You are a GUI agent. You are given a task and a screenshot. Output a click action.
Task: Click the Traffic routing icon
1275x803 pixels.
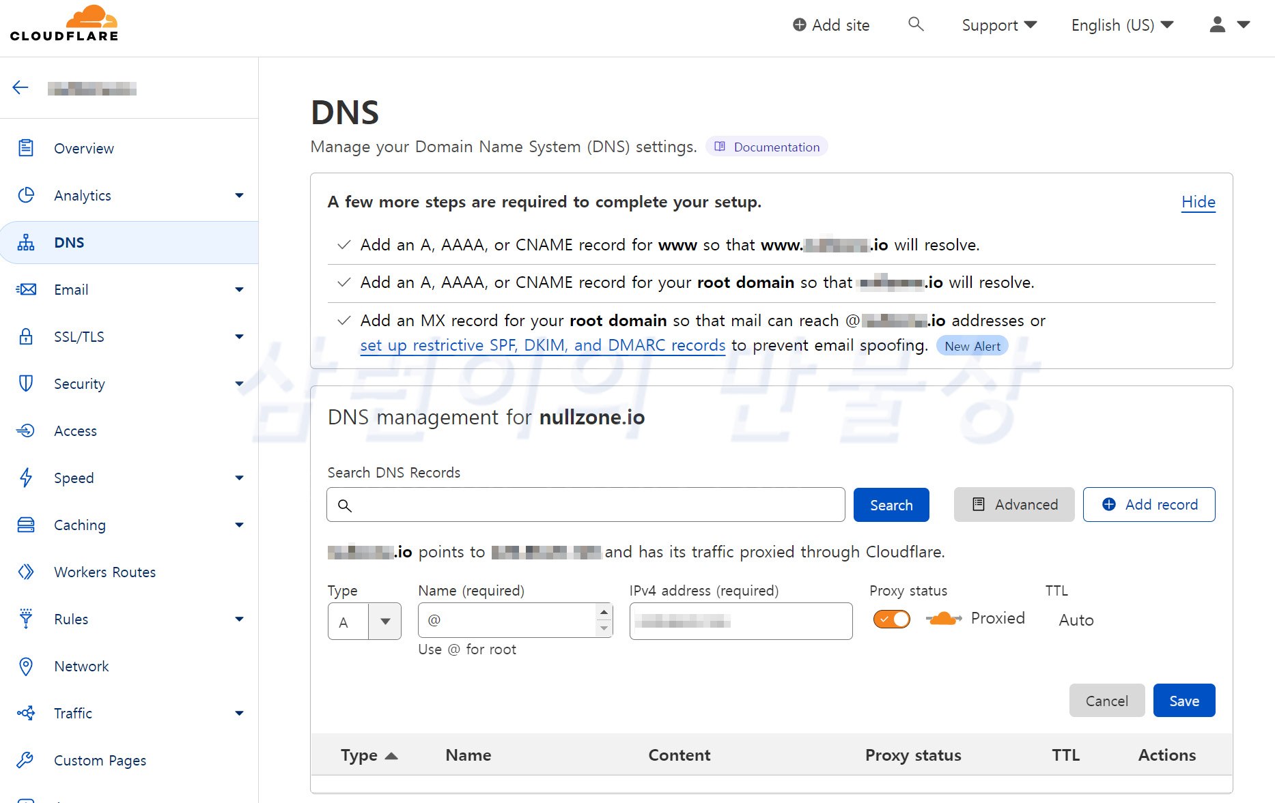pos(26,713)
